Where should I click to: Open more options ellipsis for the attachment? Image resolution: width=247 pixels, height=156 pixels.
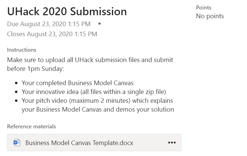click(172, 143)
